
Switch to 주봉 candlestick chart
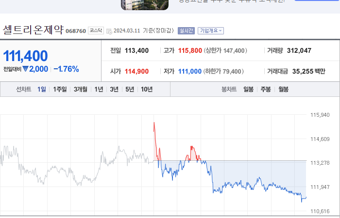coord(266,89)
